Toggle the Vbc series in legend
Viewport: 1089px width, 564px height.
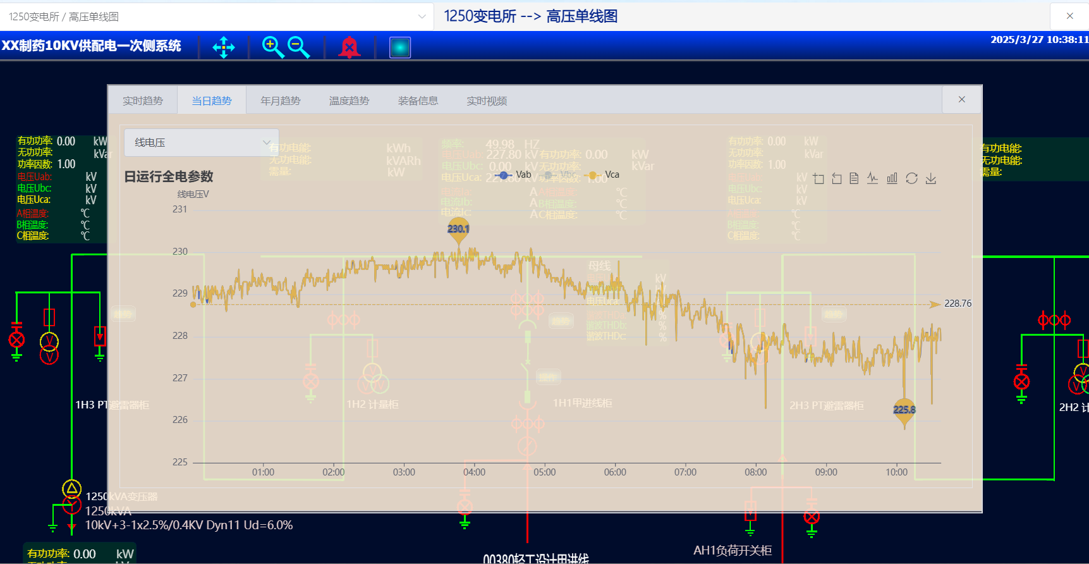559,175
